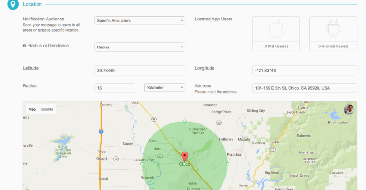This screenshot has height=190, width=366.
Task: Click the top radius circle handle
Action: pyautogui.click(x=184, y=121)
